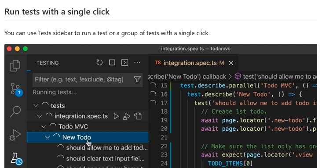Collapse the New Todo tree chevron
The image size is (322, 168).
tap(48, 137)
